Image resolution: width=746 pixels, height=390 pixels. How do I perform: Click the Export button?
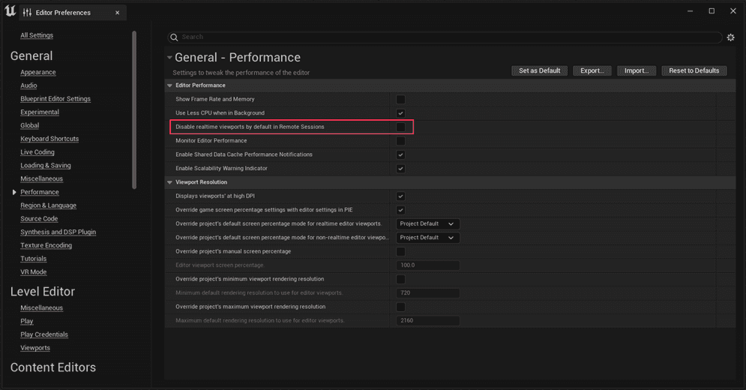pos(592,70)
